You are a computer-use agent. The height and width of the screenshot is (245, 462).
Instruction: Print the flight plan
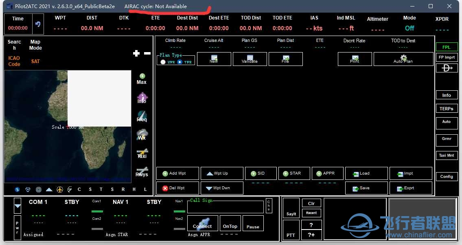(355, 59)
